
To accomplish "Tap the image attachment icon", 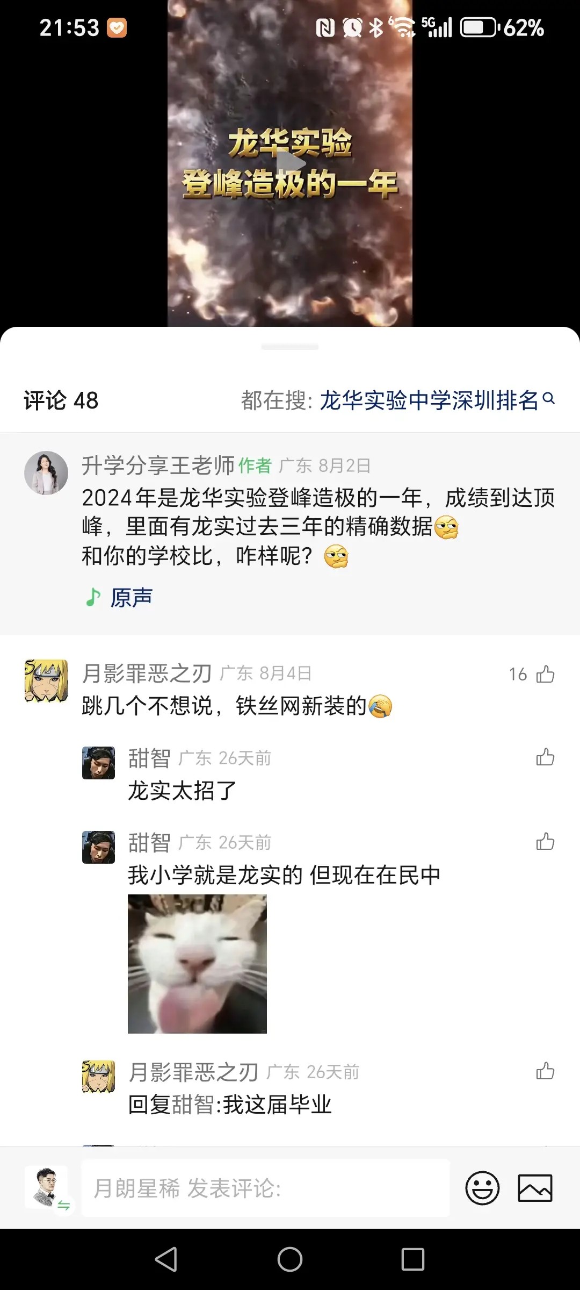I will (x=534, y=1188).
